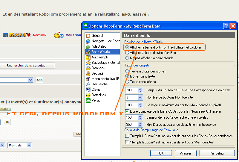Screen dimensions: 239x162
Task: Click the lower forum Ok button
Action: tap(7, 122)
